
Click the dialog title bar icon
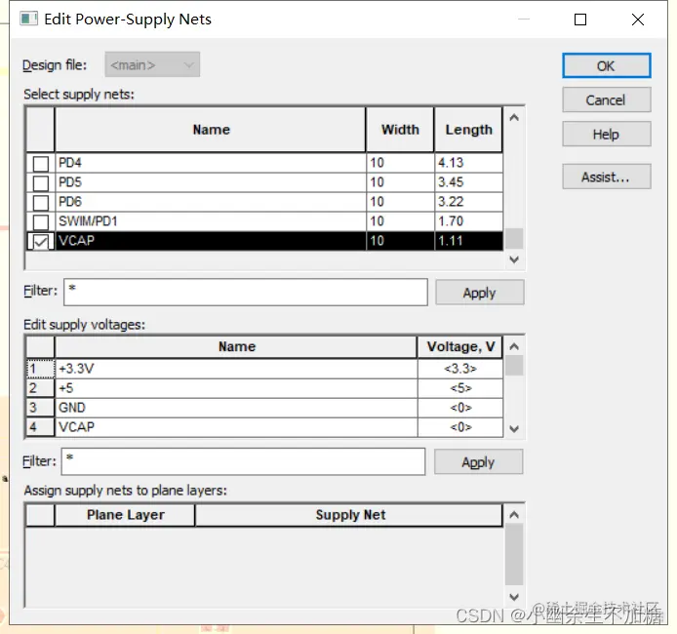tap(28, 19)
